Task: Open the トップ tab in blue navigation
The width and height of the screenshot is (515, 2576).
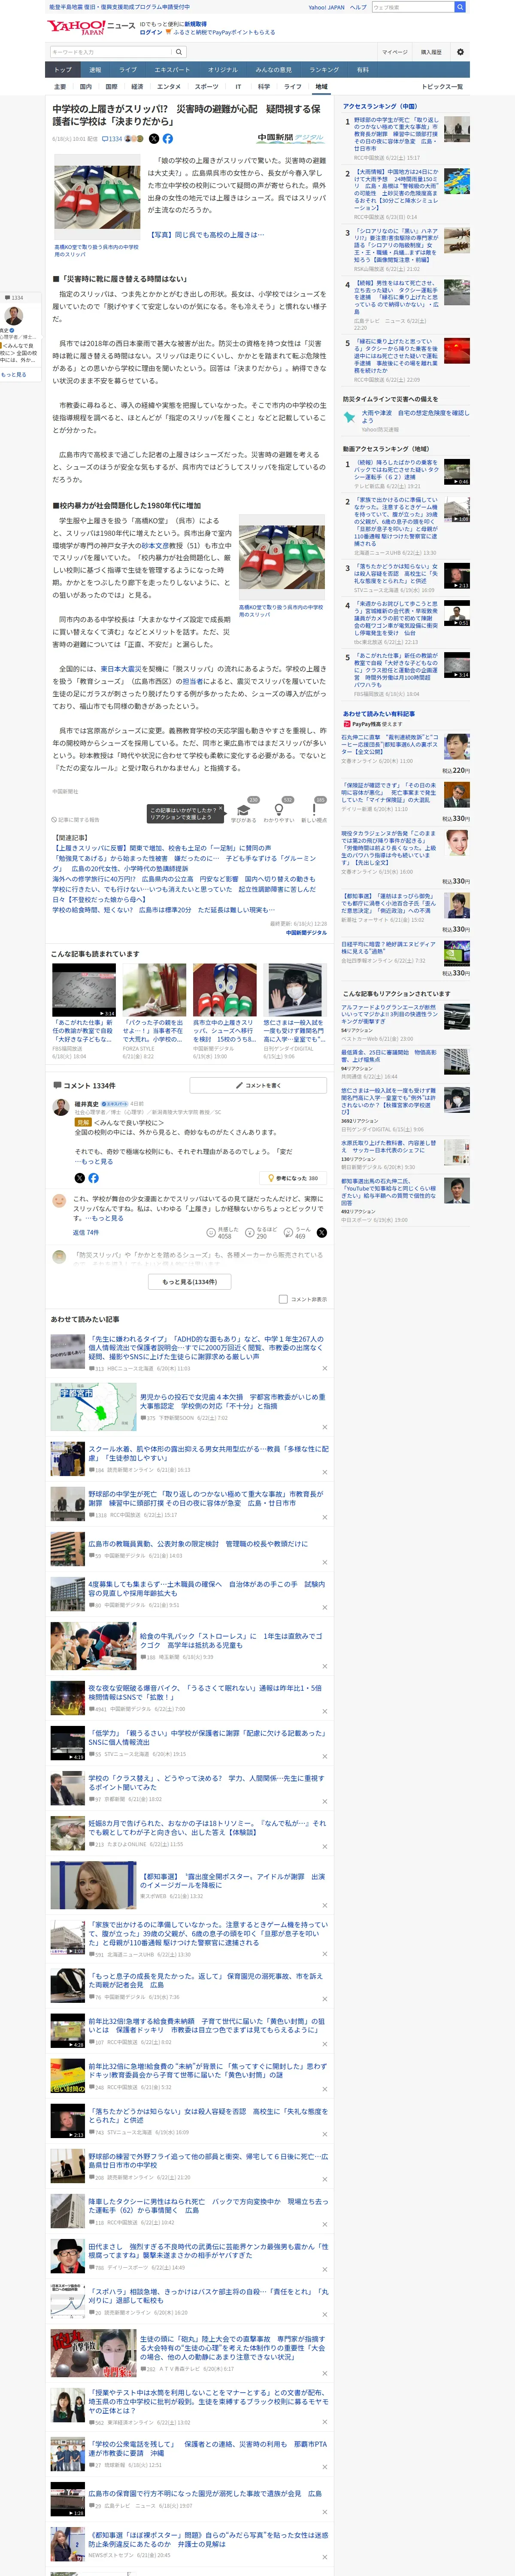Action: point(62,70)
